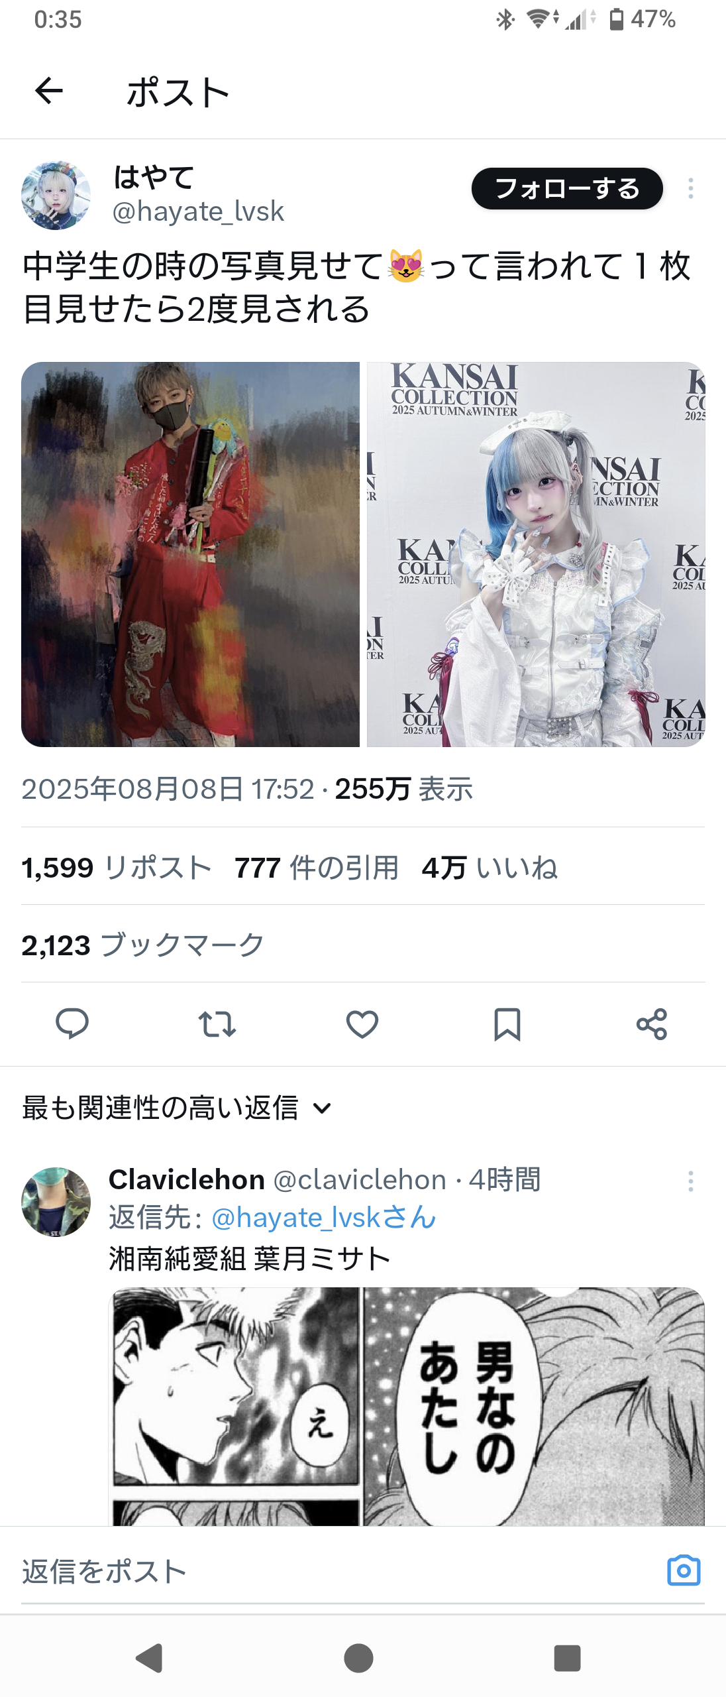Tap the フォローする button
Viewport: 726px width, 1697px height.
[567, 188]
